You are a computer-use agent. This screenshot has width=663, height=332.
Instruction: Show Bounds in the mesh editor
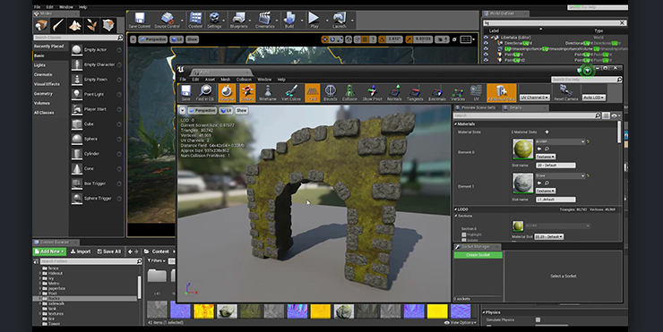331,93
